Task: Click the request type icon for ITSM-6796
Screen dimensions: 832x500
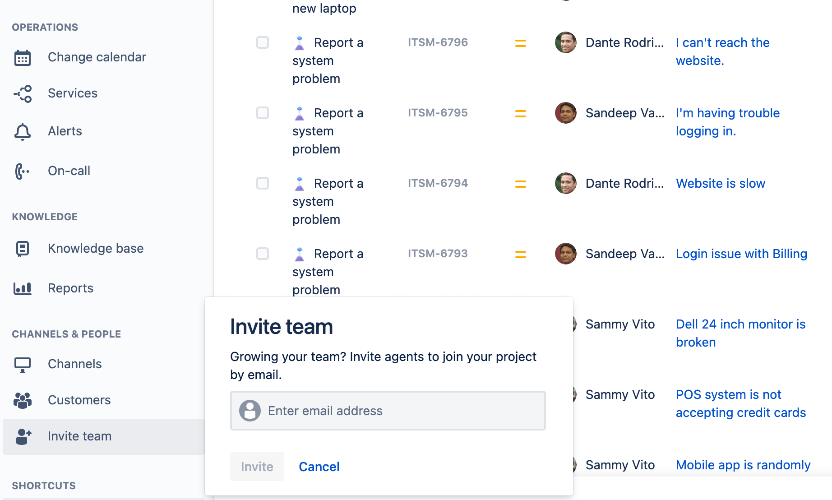Action: (x=299, y=42)
